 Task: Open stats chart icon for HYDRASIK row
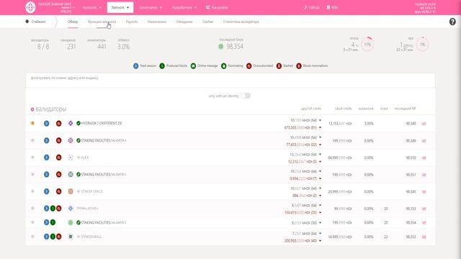click(424, 124)
